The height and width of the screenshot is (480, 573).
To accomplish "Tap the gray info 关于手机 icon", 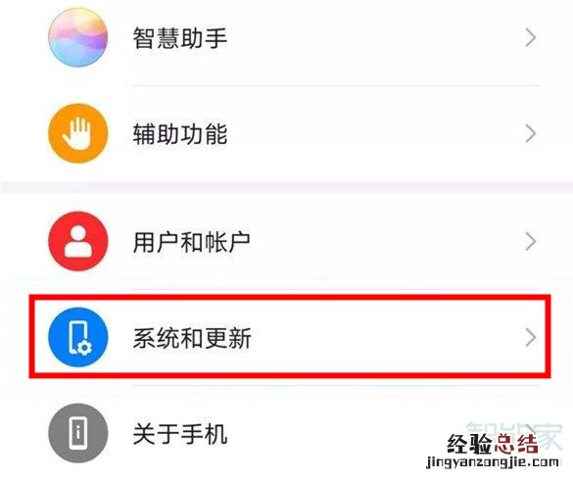I will click(x=77, y=433).
